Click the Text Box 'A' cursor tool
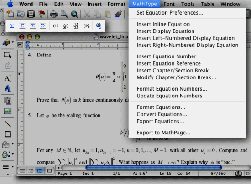This screenshot has width=251, height=184. click(x=8, y=78)
